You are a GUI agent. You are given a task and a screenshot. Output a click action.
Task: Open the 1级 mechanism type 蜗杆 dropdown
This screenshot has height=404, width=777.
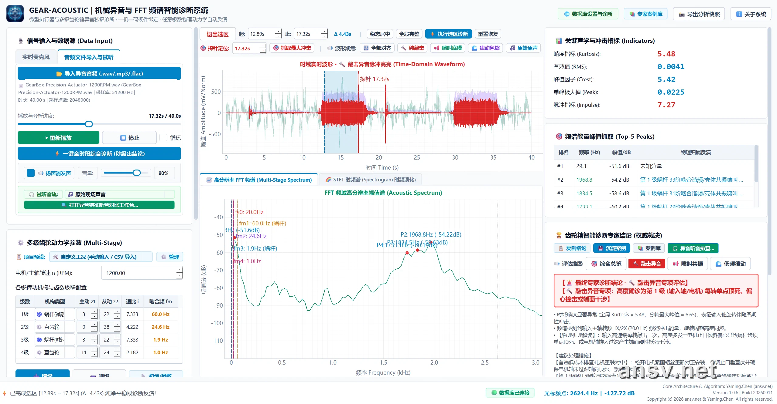55,314
